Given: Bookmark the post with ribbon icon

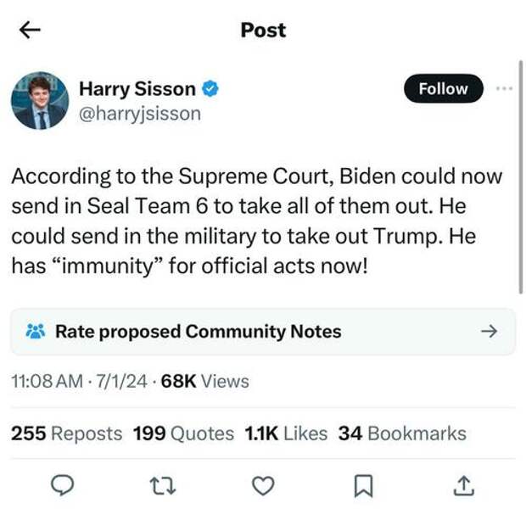Looking at the screenshot, I should [x=364, y=485].
